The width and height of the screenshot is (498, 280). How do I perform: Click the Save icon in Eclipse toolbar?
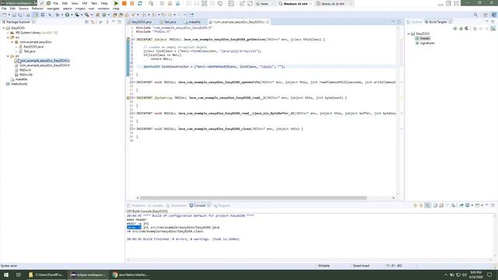[14, 15]
